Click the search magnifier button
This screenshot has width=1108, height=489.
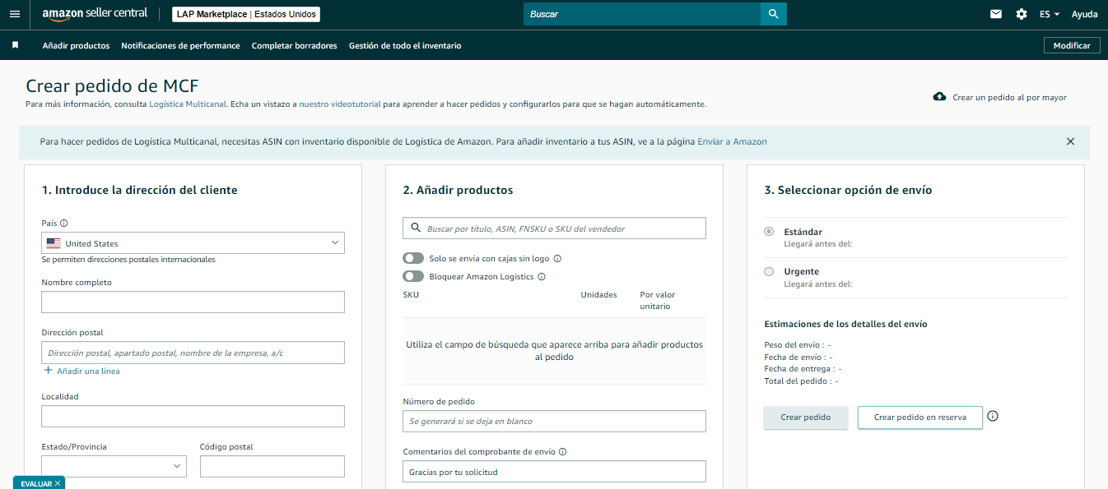[x=773, y=14]
